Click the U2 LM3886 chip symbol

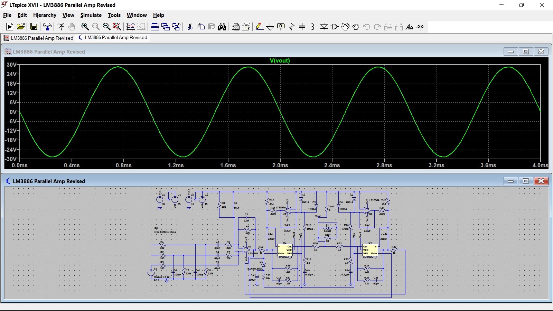285,250
